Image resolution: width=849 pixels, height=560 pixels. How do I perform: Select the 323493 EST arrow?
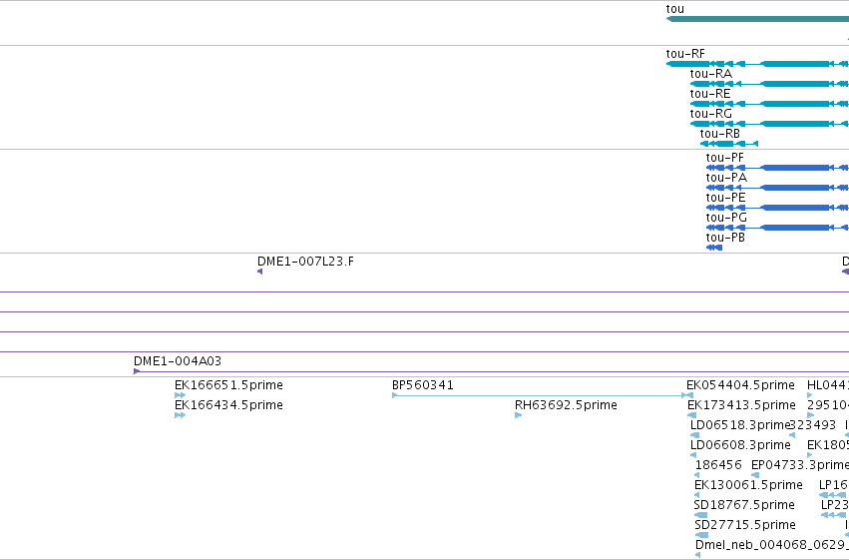pyautogui.click(x=792, y=435)
